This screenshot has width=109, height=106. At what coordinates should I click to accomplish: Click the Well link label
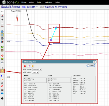pyautogui.click(x=24, y=7)
